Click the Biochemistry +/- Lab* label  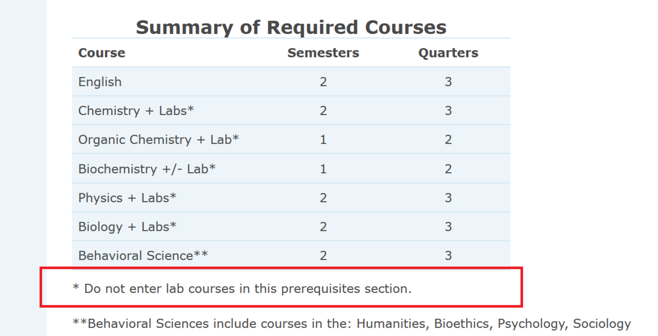pyautogui.click(x=147, y=169)
